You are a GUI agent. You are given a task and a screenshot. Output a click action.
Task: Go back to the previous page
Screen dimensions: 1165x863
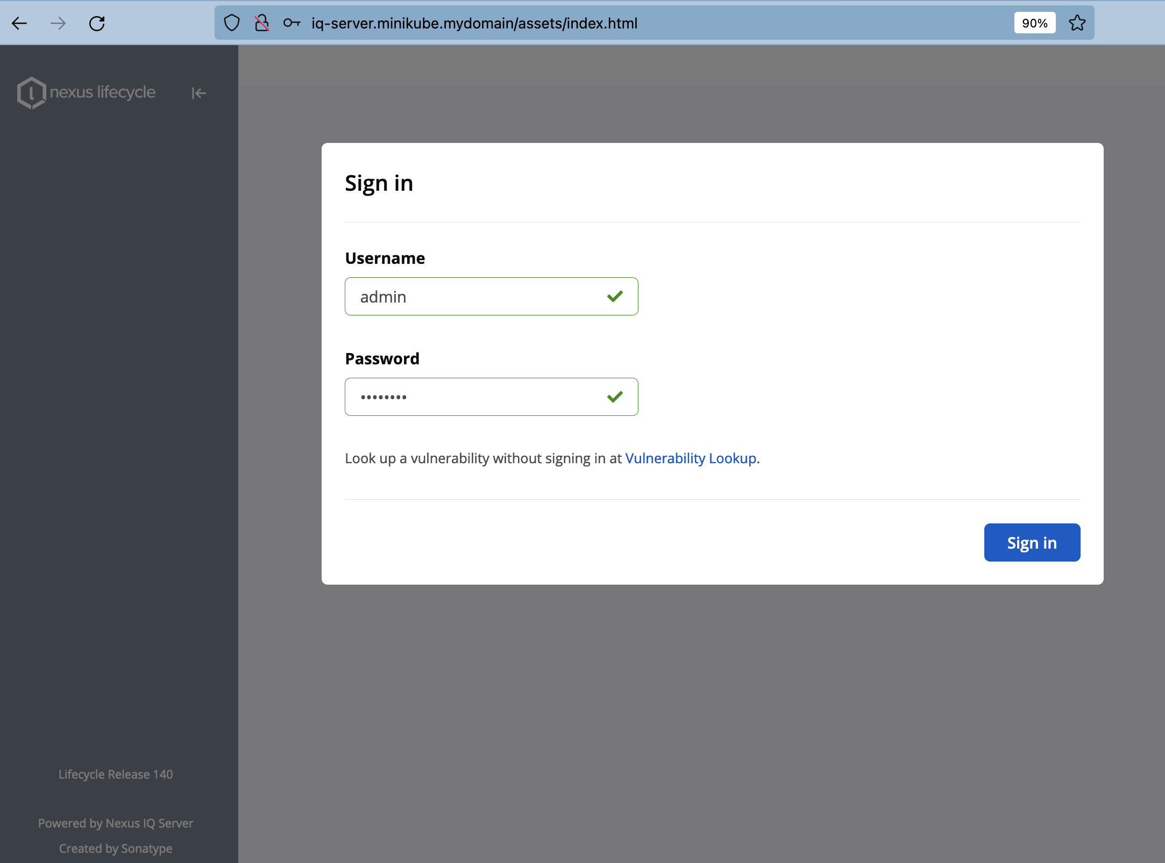point(19,23)
